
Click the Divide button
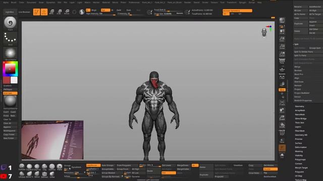153,171
